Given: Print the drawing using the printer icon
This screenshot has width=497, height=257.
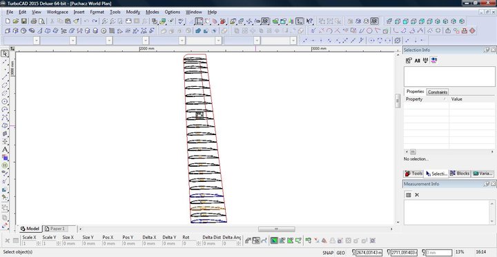Looking at the screenshot, I should [34, 21].
